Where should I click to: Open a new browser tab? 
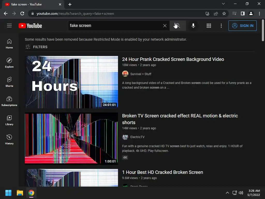pyautogui.click(x=70, y=4)
